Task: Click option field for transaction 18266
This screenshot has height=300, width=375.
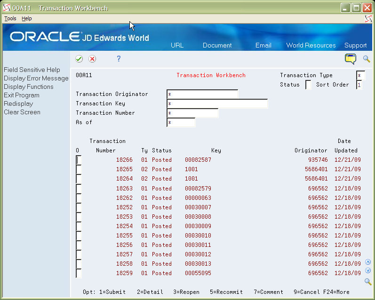Action: pos(79,160)
